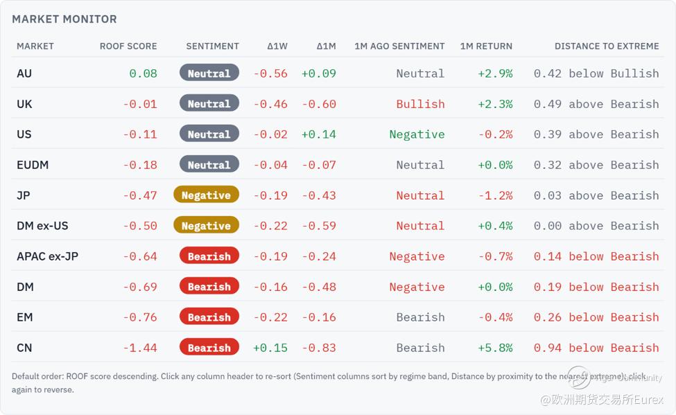Click the Neutral badge in UK row
The width and height of the screenshot is (676, 415).
209,103
